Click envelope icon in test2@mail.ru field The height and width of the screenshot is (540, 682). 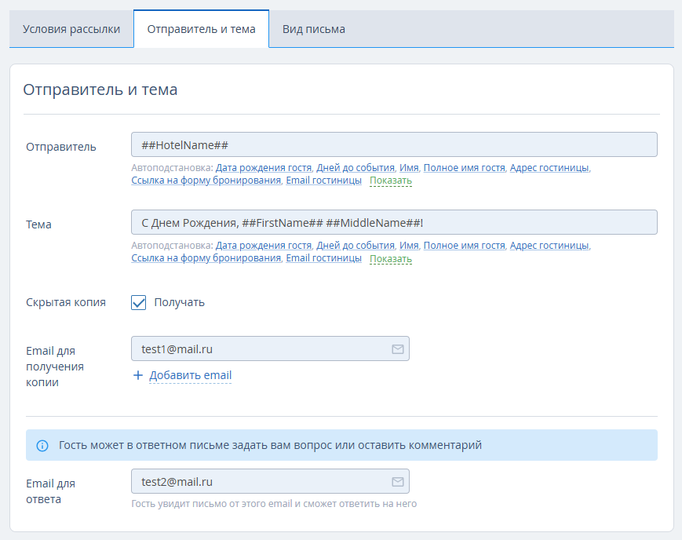[x=397, y=482]
